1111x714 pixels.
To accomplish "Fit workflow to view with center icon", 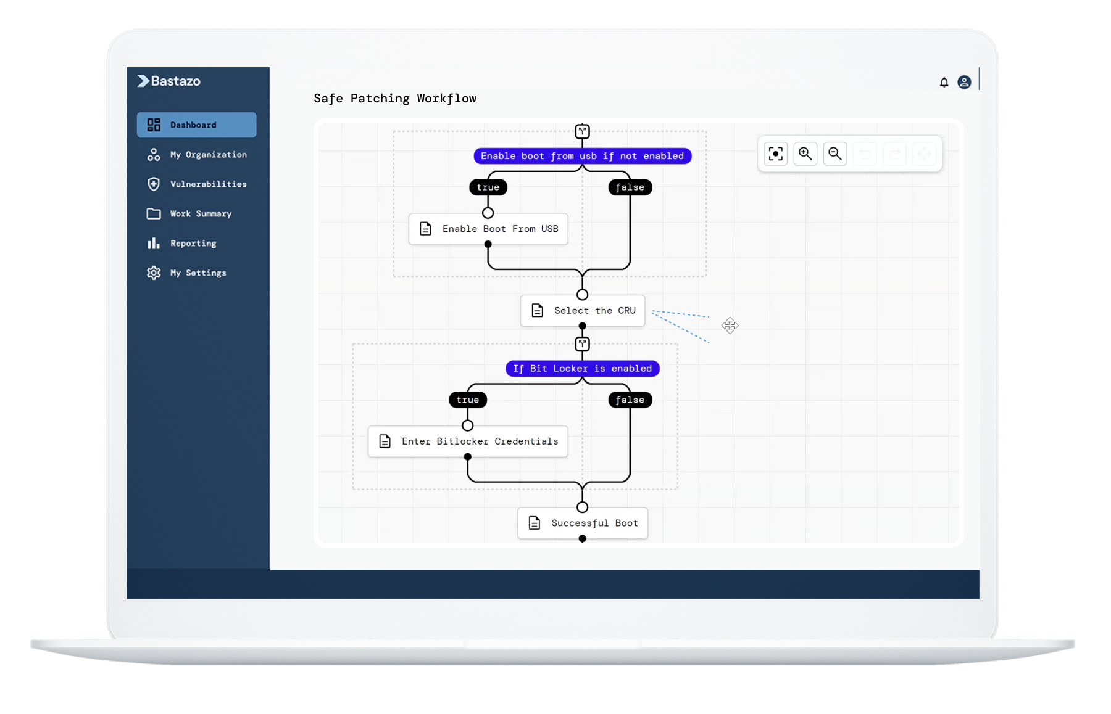I will [x=776, y=154].
